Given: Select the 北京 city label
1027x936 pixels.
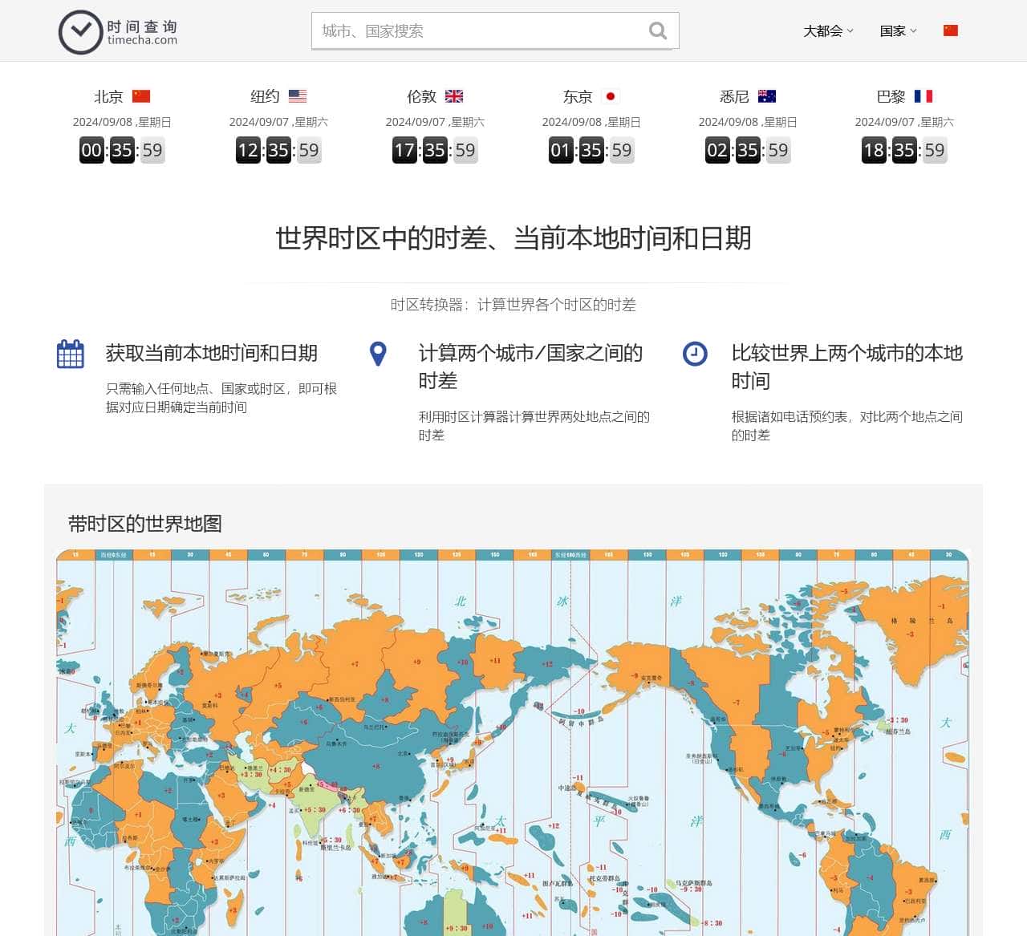Looking at the screenshot, I should [108, 96].
